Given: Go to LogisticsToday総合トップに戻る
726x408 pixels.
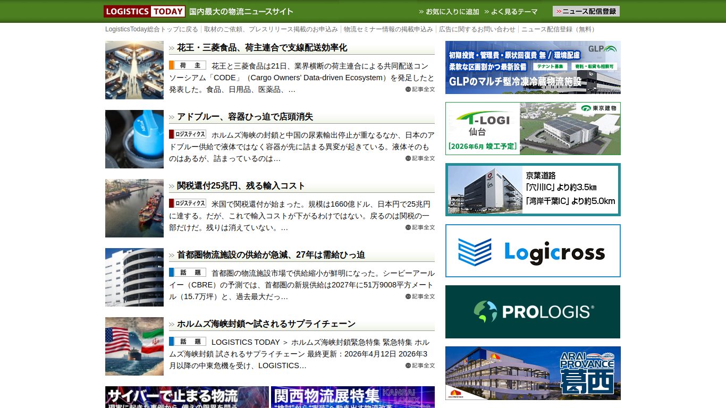Looking at the screenshot, I should pos(151,29).
